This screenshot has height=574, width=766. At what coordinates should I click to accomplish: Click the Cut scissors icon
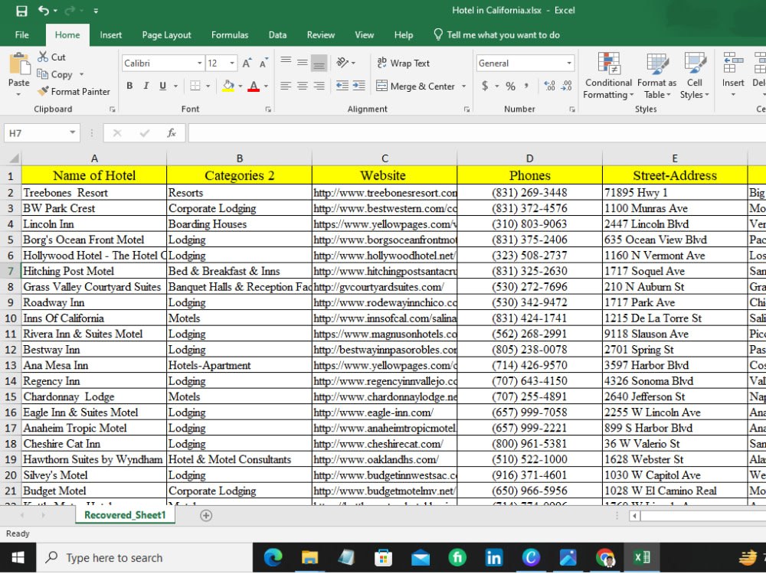coord(43,57)
